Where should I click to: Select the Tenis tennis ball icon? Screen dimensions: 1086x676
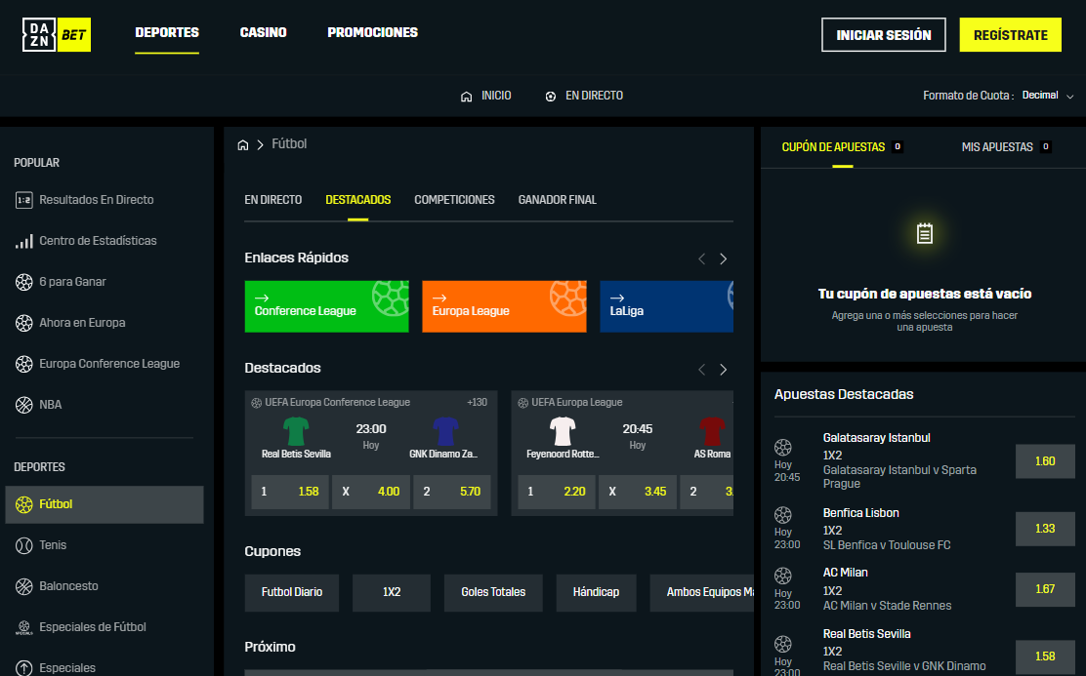point(23,545)
